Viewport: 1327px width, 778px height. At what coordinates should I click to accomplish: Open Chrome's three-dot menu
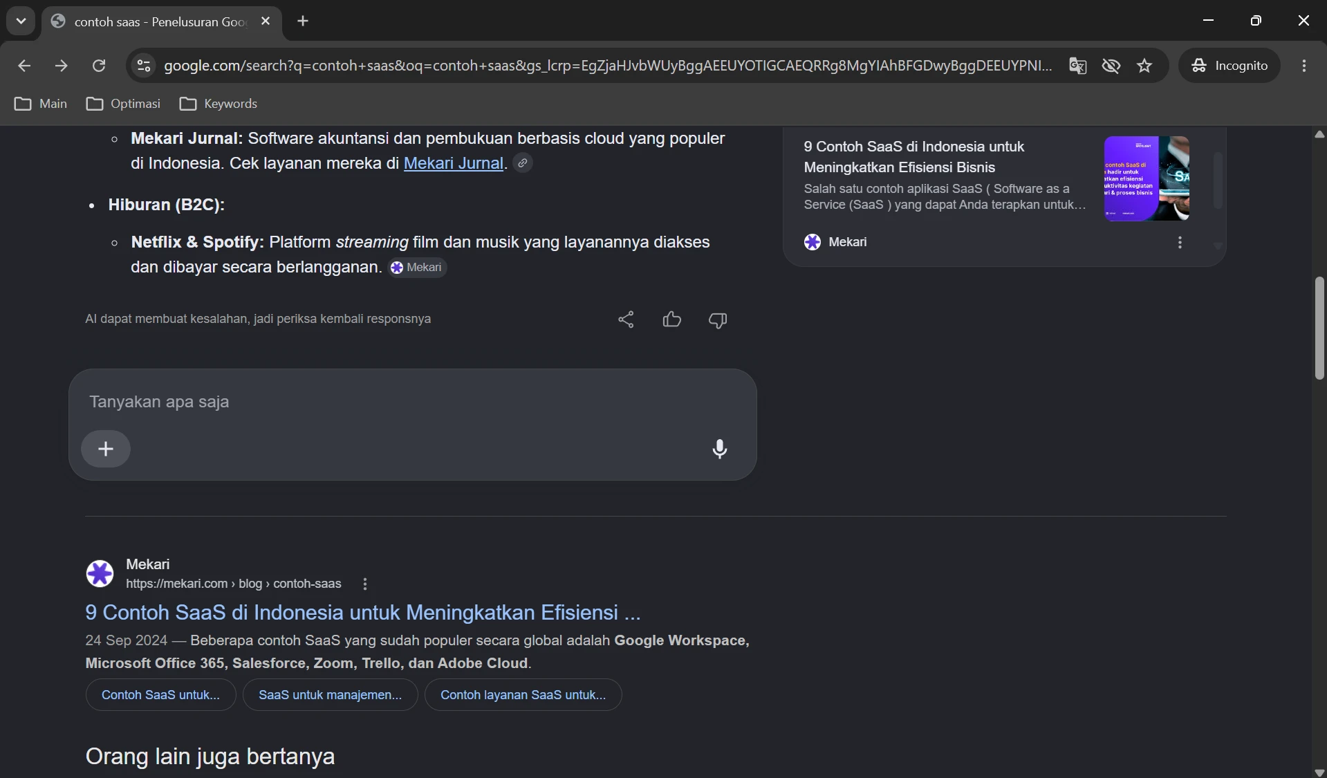[1304, 66]
